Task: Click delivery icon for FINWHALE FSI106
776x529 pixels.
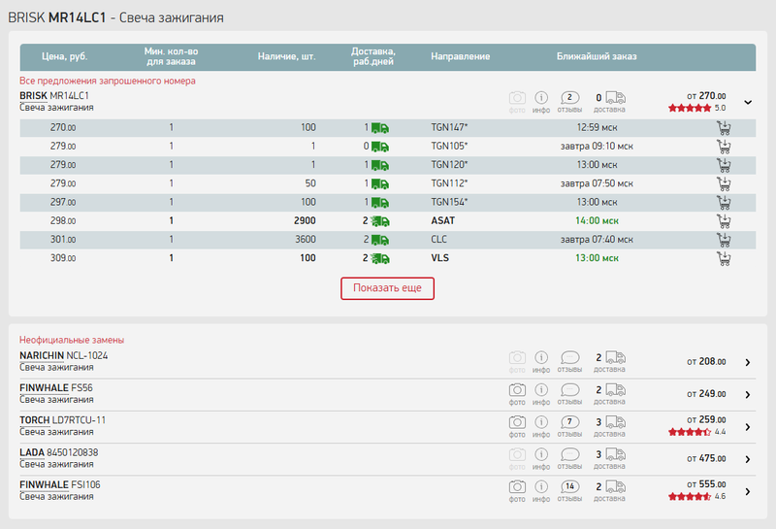Action: pos(616,487)
